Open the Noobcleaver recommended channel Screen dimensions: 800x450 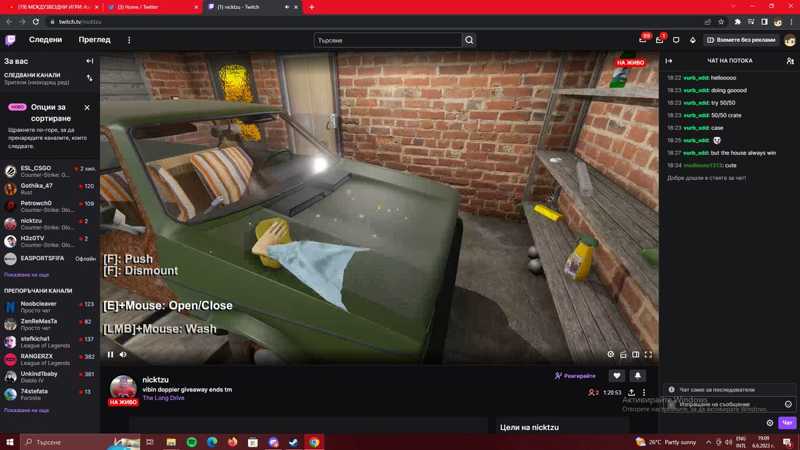[x=50, y=307]
